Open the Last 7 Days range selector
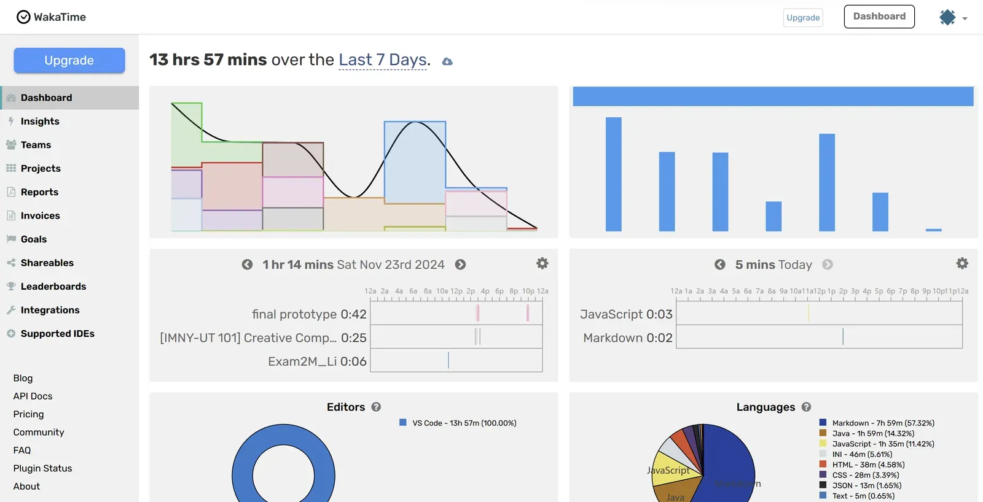 coord(383,60)
